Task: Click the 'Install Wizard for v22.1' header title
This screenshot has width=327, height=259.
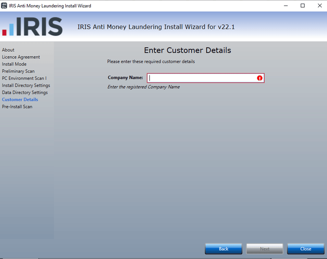Action: click(x=156, y=27)
